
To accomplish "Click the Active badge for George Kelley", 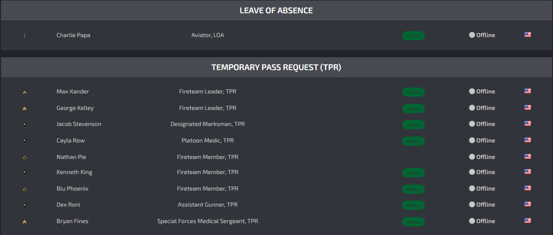I will click(413, 109).
